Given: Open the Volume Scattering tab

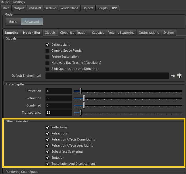Looking at the screenshot, I should (121, 33).
